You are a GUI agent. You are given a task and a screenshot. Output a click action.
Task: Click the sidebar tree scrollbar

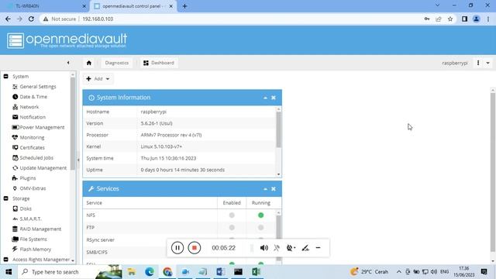(72, 123)
